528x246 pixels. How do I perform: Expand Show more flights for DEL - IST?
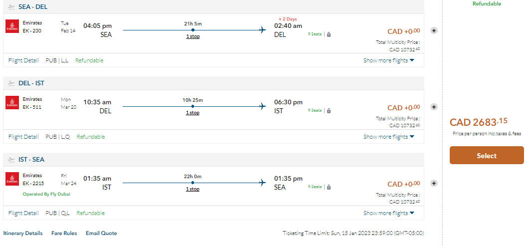click(389, 137)
